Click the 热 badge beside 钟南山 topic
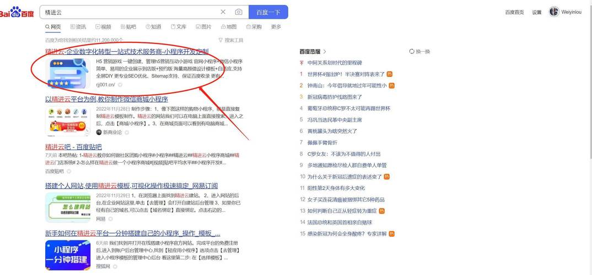 pyautogui.click(x=392, y=85)
